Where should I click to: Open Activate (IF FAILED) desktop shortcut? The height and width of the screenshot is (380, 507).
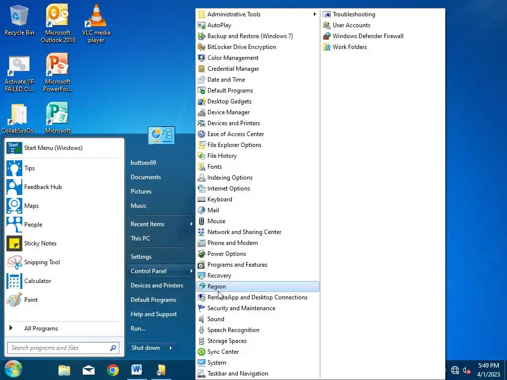pyautogui.click(x=19, y=74)
